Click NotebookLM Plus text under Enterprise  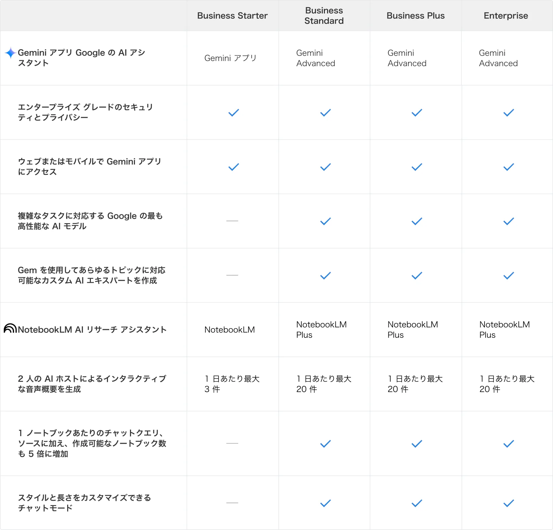point(504,330)
